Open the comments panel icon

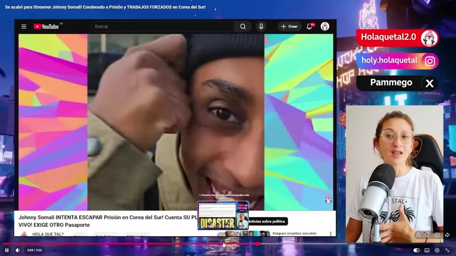pyautogui.click(x=437, y=235)
